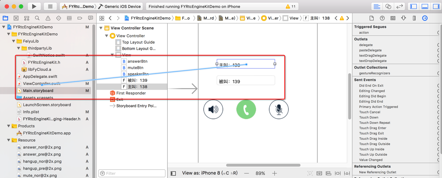Open the Report navigator (speech bubble)

(91, 18)
